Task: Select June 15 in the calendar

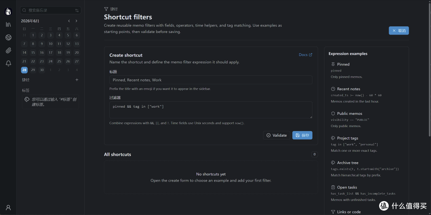Action: 33,52
